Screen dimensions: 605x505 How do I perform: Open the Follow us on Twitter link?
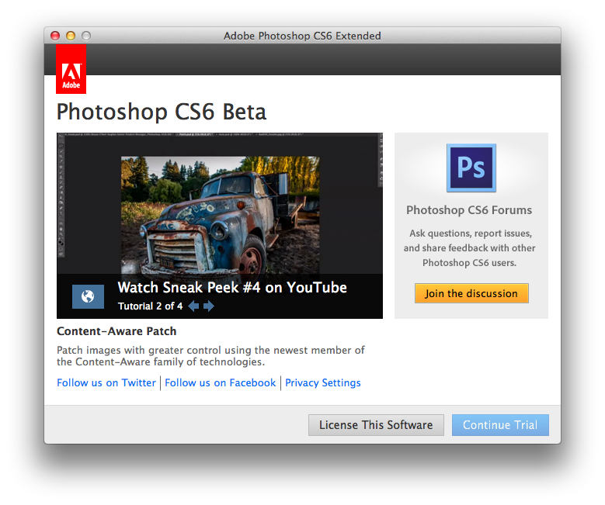click(106, 382)
